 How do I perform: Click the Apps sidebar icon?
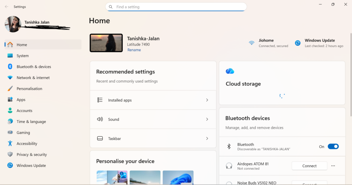coord(10,99)
